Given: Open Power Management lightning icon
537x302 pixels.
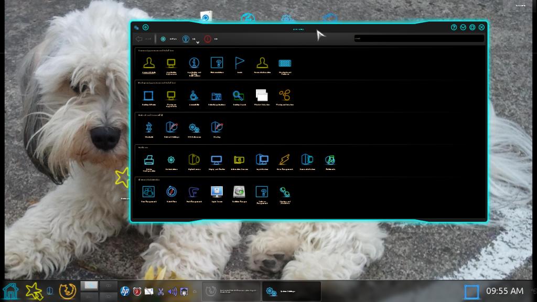Looking at the screenshot, I should pyautogui.click(x=285, y=161).
